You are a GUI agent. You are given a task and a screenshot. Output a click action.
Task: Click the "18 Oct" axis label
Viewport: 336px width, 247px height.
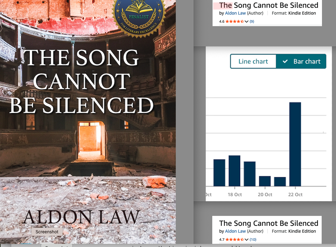coord(235,195)
